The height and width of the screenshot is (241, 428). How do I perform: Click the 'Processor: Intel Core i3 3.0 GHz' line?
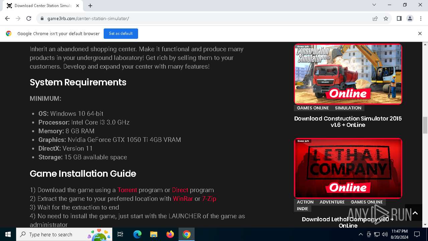[x=84, y=122]
